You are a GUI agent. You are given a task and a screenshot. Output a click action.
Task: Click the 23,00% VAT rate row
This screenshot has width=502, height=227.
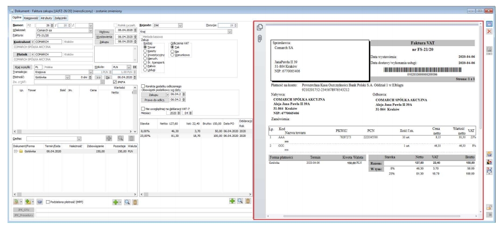tap(196, 136)
